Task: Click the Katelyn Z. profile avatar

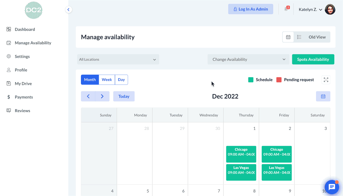Action: pyautogui.click(x=330, y=10)
